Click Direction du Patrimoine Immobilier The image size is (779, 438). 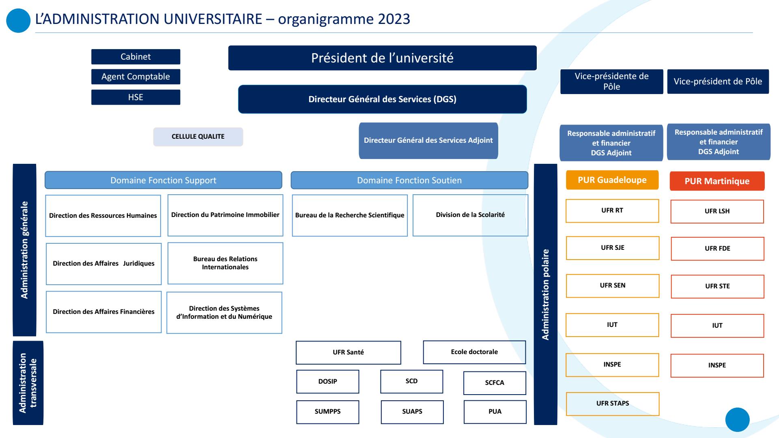[x=225, y=215]
